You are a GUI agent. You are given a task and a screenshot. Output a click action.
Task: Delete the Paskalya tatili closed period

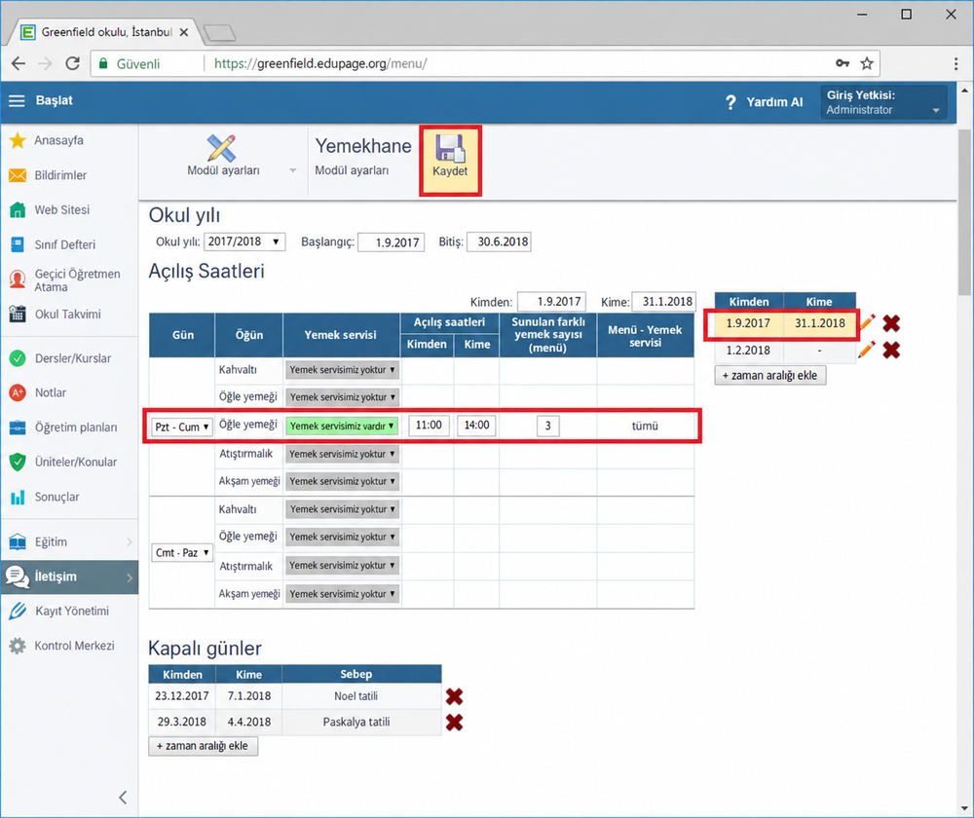[454, 723]
